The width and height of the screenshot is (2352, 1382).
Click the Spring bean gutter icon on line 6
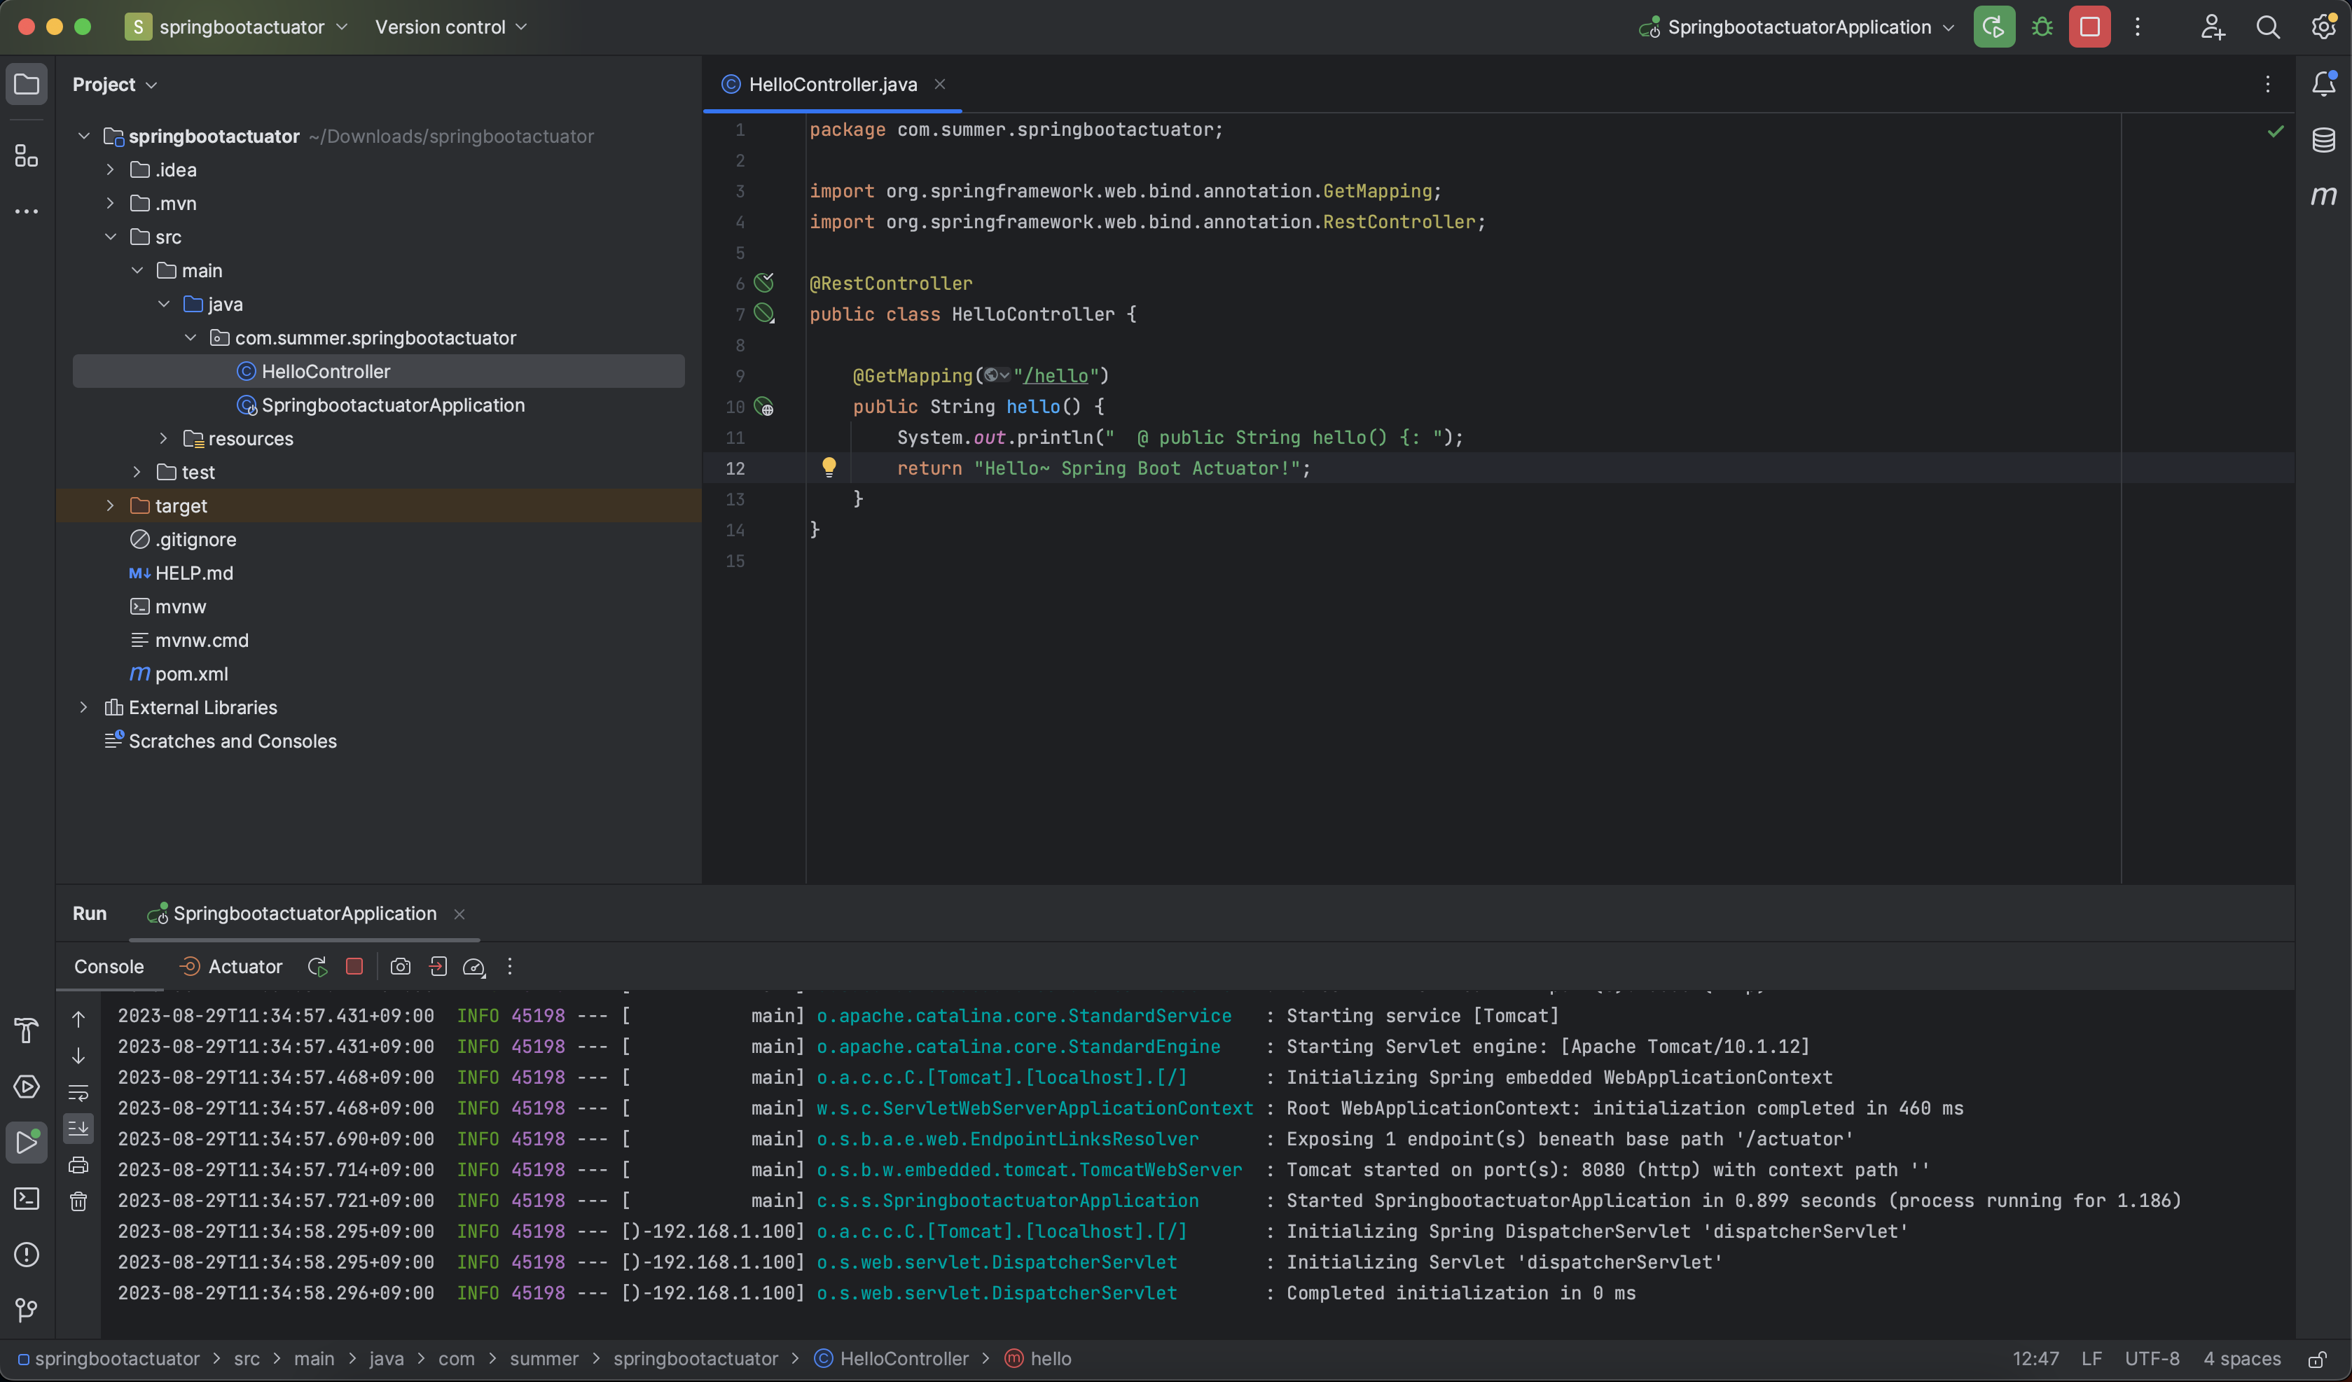(x=764, y=283)
